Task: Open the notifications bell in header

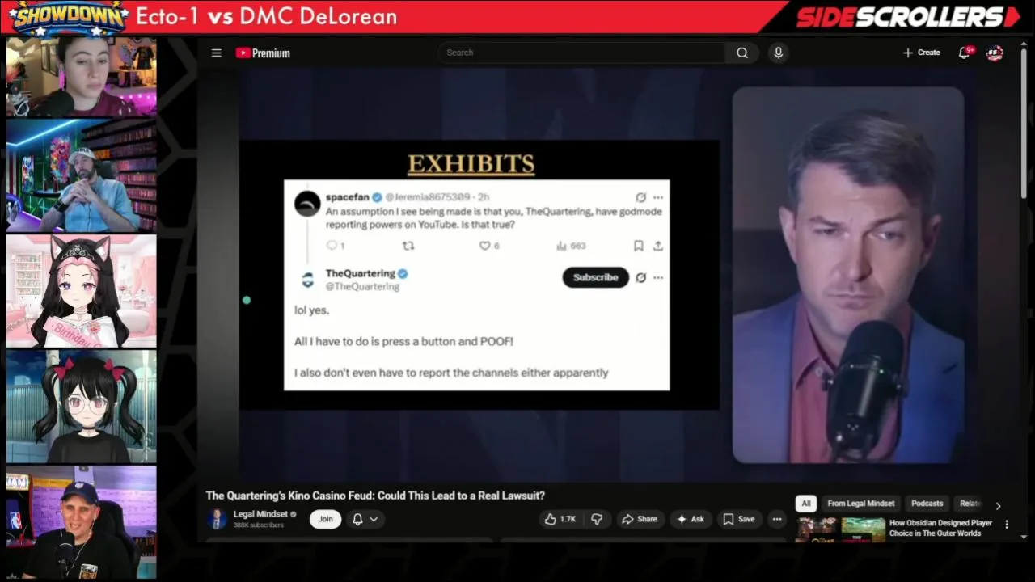Action: [x=965, y=53]
